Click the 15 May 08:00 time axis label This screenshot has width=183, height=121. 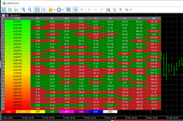(x=69, y=118)
